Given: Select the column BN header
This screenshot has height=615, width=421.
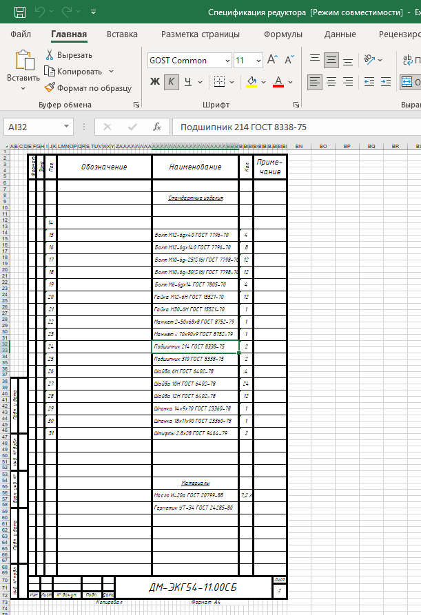Looking at the screenshot, I should coord(299,146).
